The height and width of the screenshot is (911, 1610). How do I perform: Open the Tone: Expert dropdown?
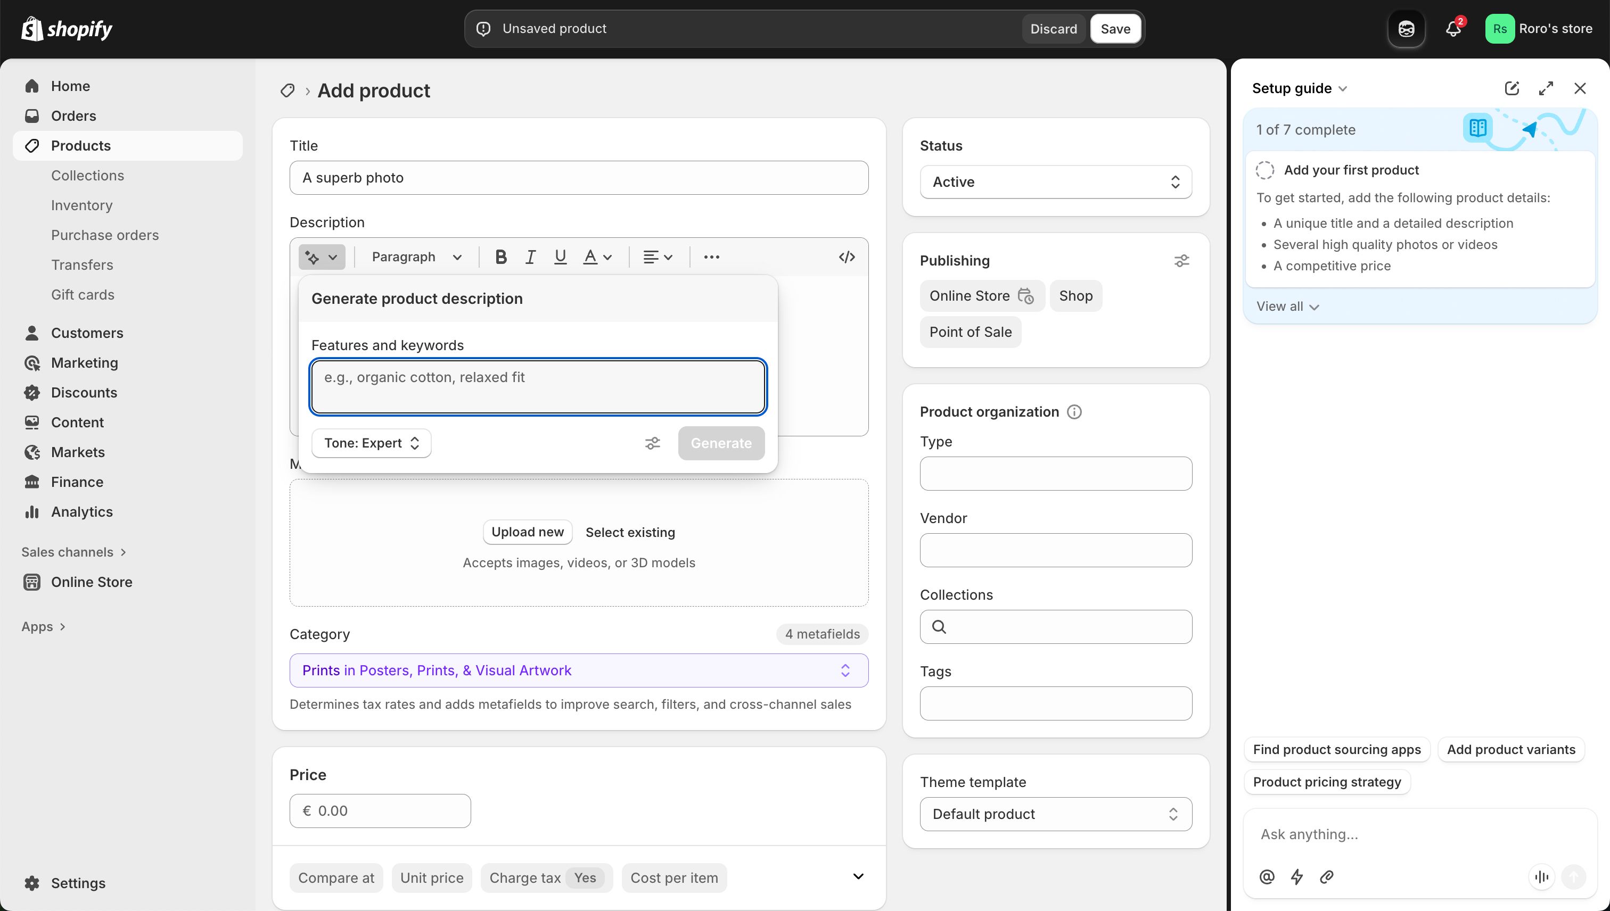pos(371,443)
